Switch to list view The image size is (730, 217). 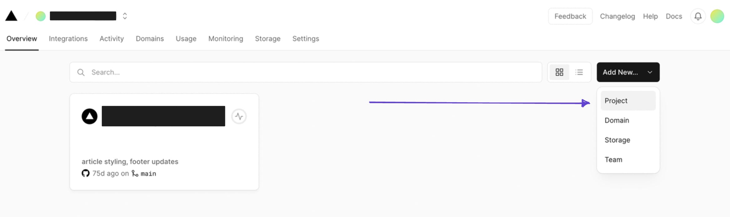click(579, 72)
